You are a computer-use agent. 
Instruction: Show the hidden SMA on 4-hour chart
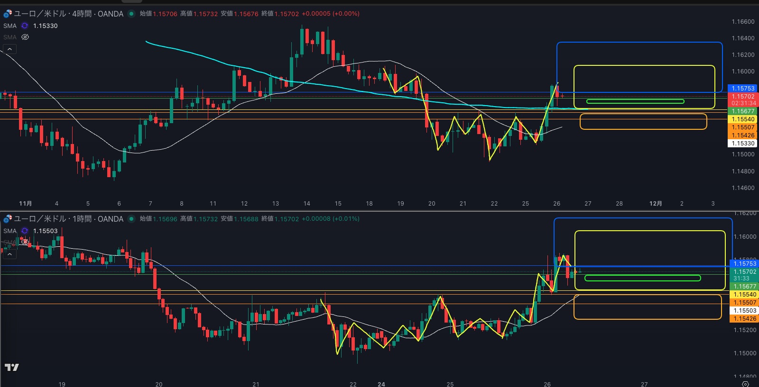tap(25, 37)
